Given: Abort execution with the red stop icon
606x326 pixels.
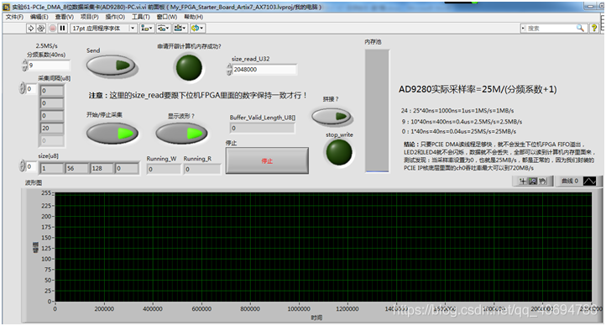Looking at the screenshot, I should click(x=52, y=29).
